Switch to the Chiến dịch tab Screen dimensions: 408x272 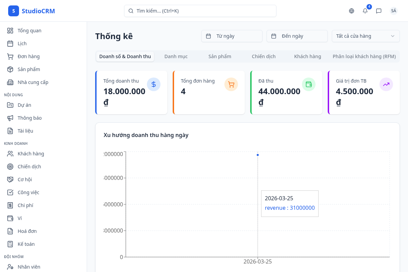(x=263, y=56)
